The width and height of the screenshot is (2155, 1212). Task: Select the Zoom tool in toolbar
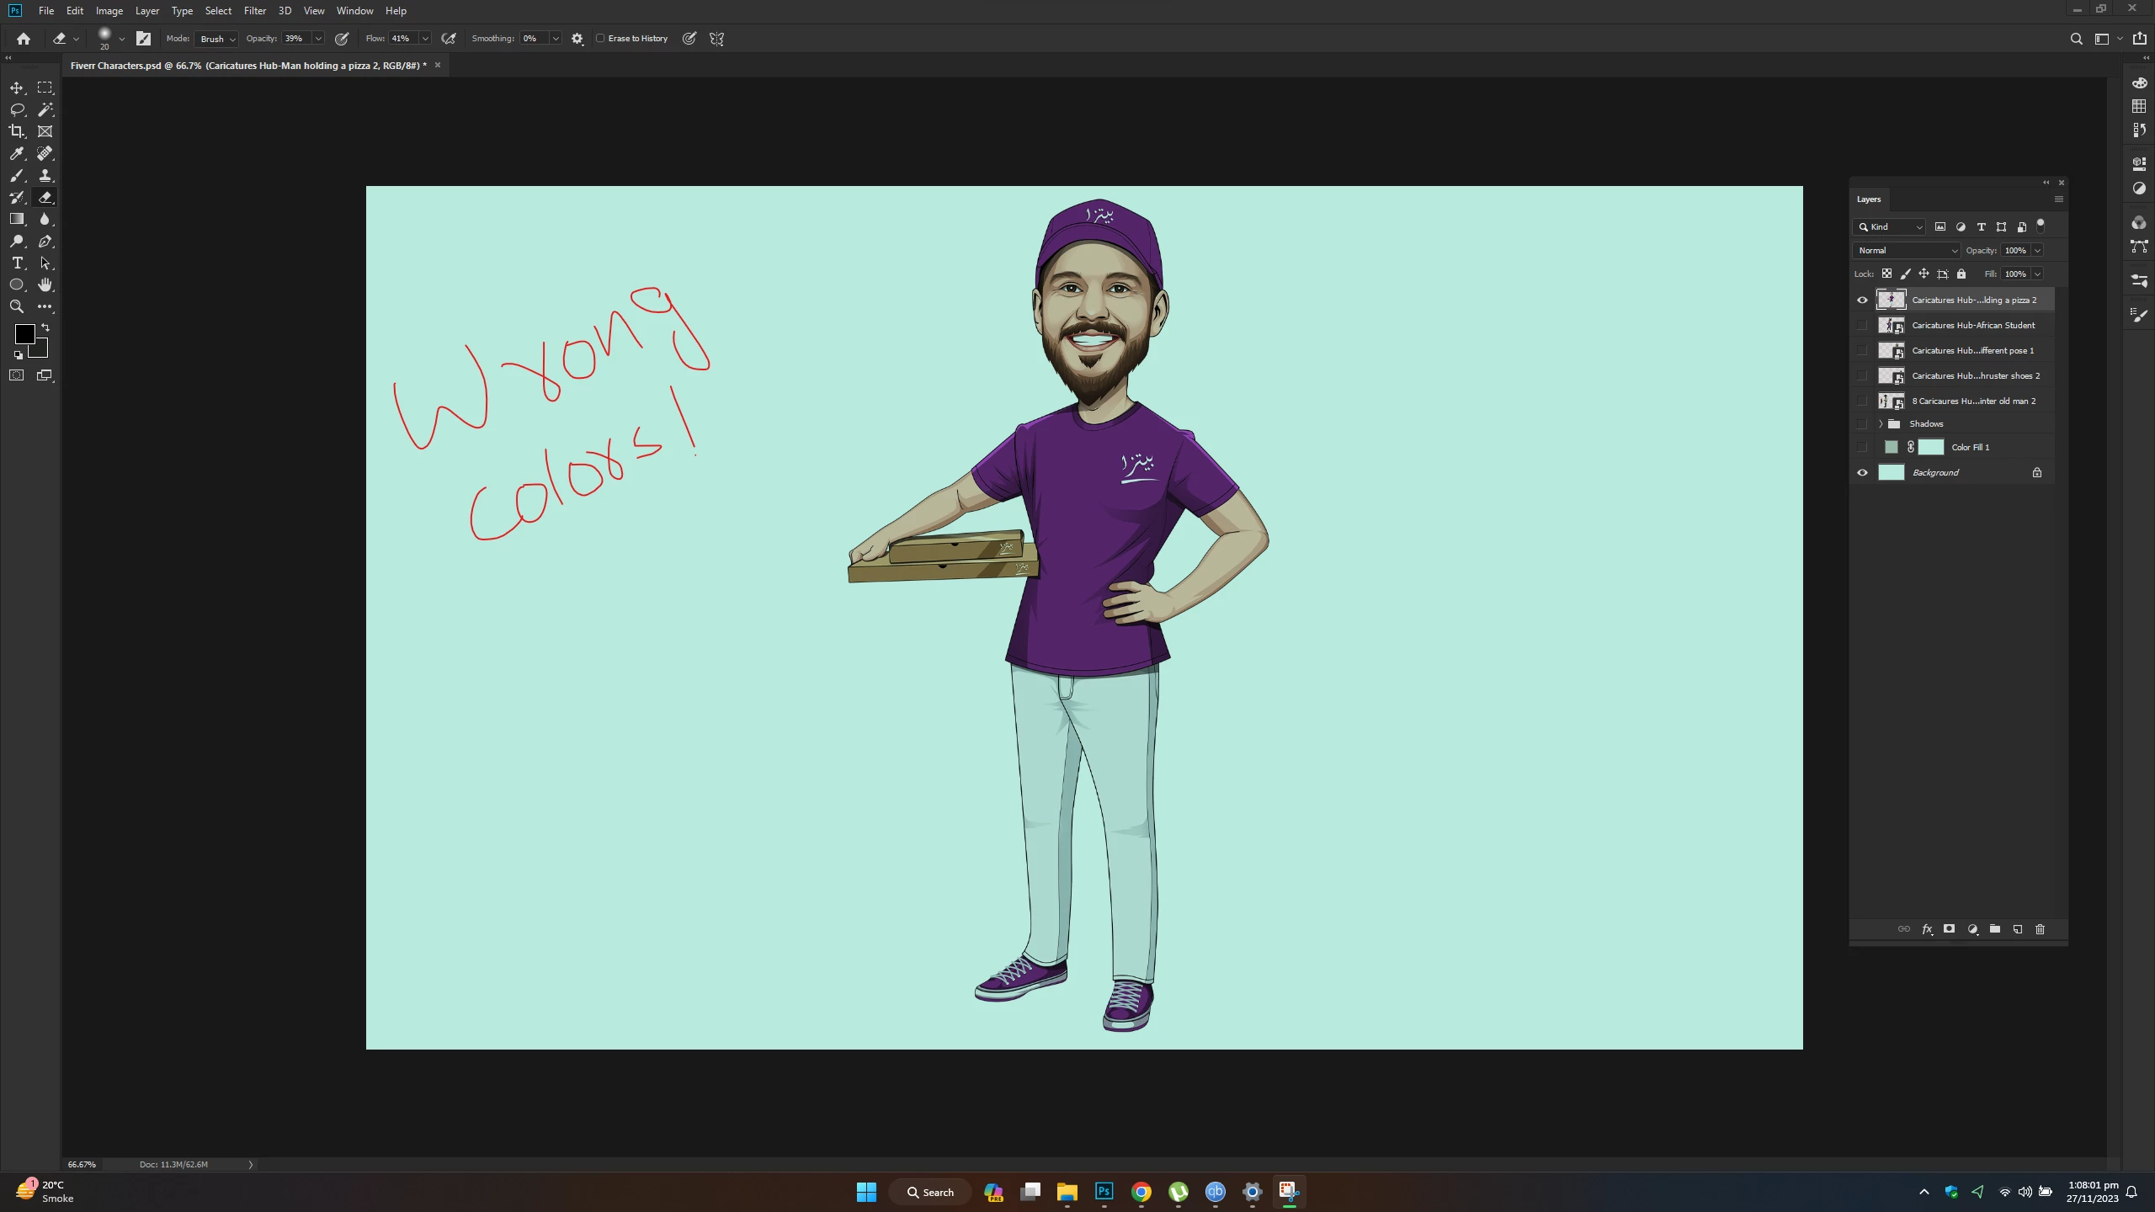(x=16, y=306)
